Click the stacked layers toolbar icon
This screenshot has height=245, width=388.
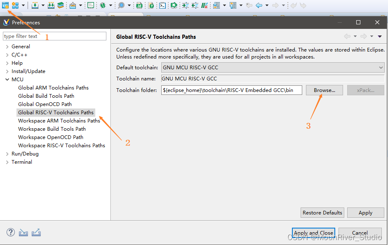click(x=60, y=5)
